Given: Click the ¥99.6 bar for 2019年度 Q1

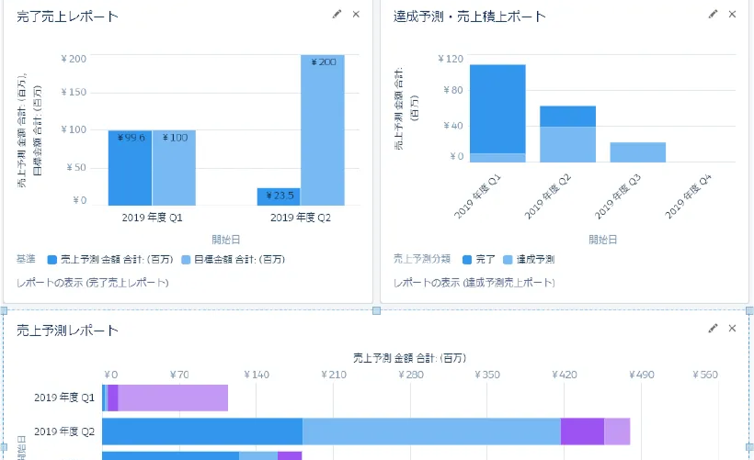Looking at the screenshot, I should point(130,167).
